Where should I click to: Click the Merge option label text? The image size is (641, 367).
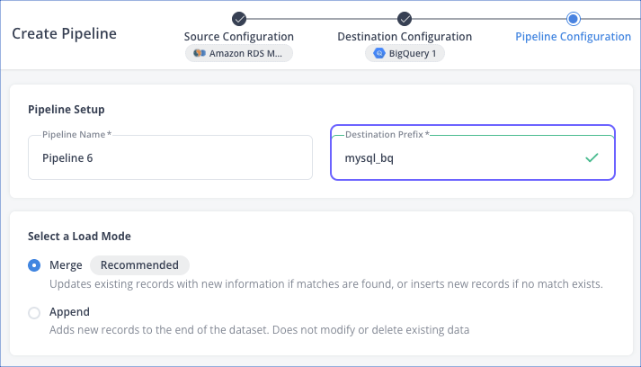point(66,265)
